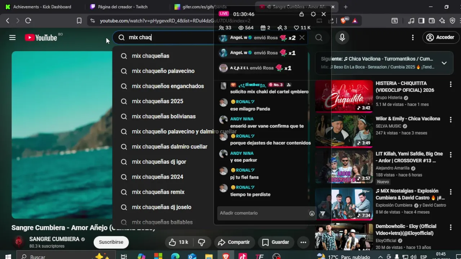Open Windows Start menu
Screen dimensions: 461x259
[x=8, y=256]
